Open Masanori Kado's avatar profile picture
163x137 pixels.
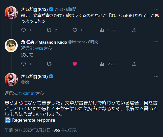(11, 46)
